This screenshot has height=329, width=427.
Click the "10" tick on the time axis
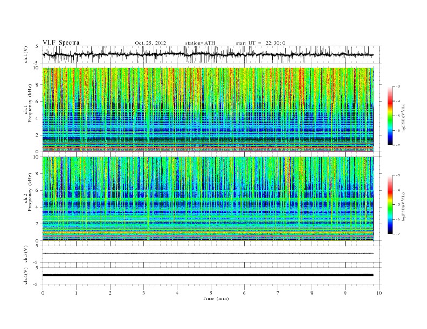pos(379,293)
